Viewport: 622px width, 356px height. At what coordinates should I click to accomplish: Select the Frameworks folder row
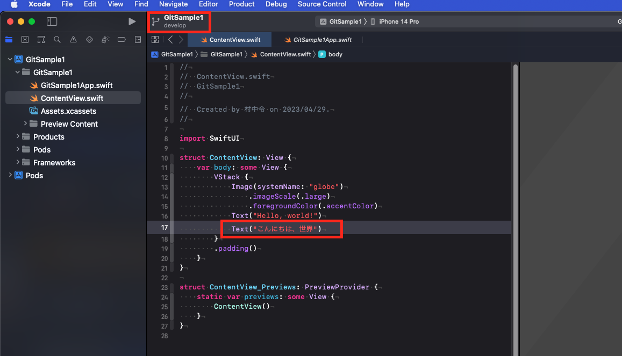click(x=73, y=162)
